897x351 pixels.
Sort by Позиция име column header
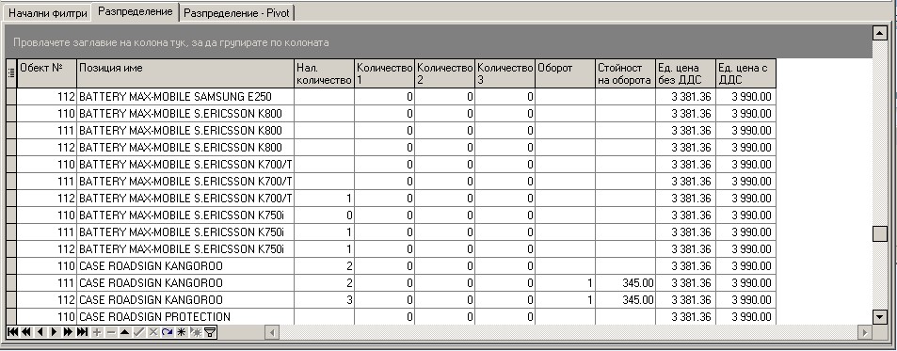click(x=185, y=73)
